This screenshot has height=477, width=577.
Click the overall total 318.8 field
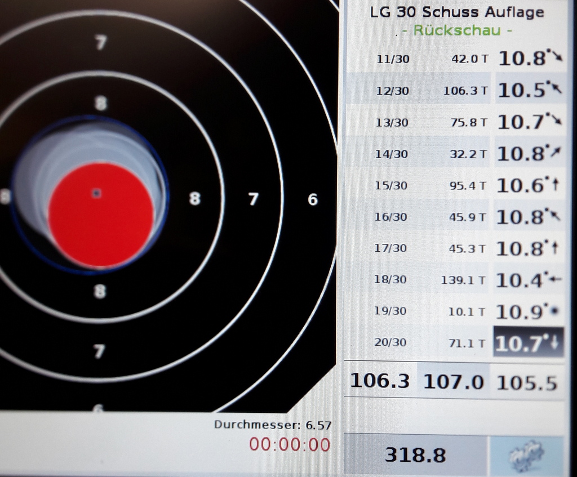tap(415, 454)
